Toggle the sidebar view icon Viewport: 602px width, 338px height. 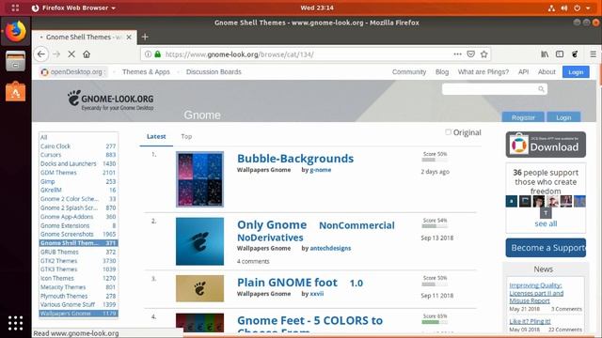(x=560, y=54)
